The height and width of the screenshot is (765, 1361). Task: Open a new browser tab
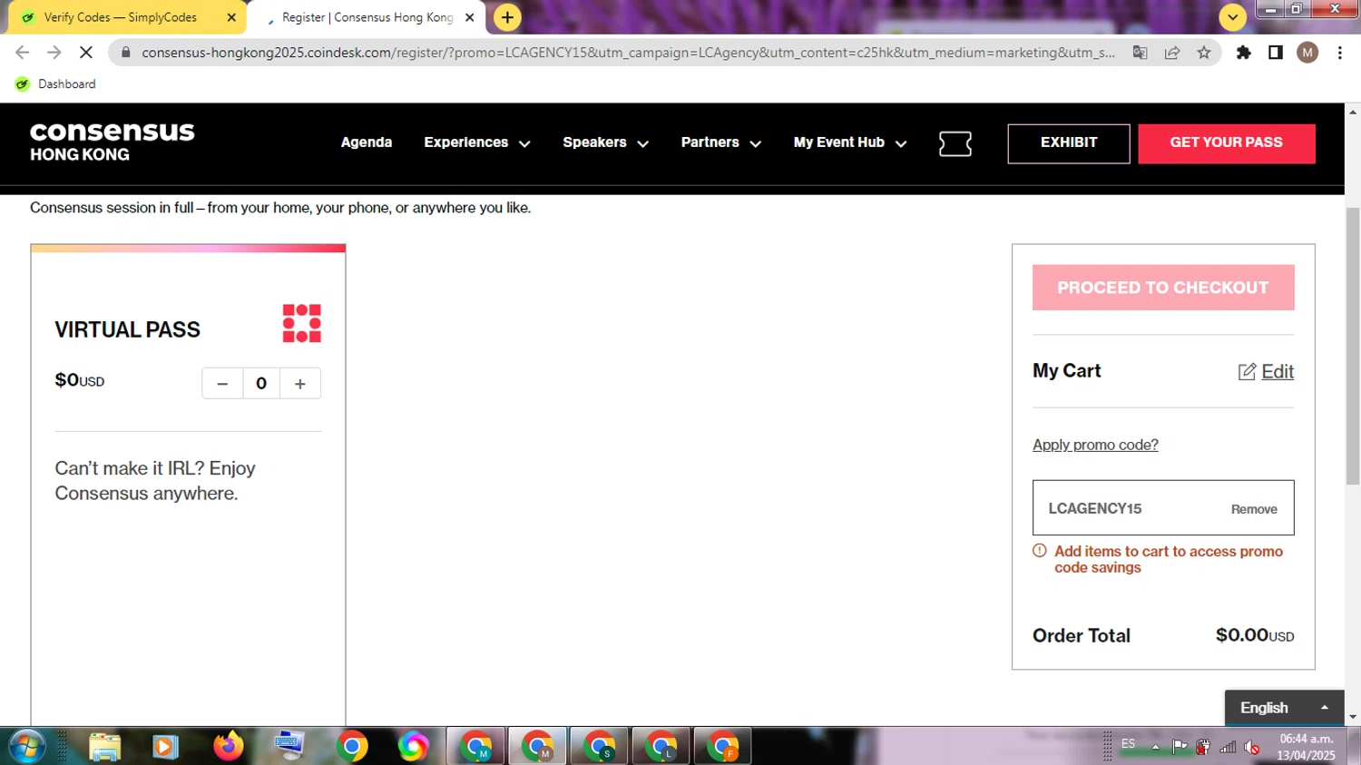tap(507, 17)
